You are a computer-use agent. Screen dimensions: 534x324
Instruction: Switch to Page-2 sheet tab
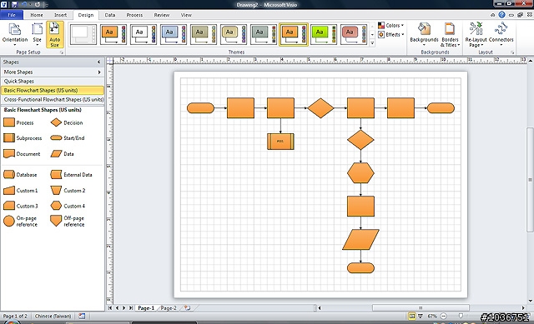click(x=169, y=308)
